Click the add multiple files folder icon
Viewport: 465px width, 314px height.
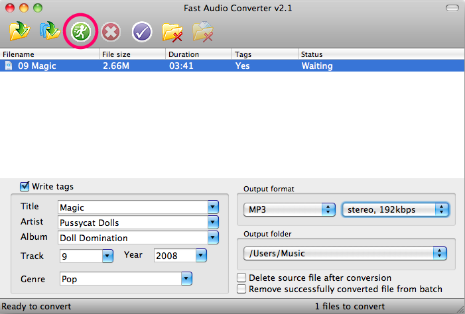[x=50, y=30]
